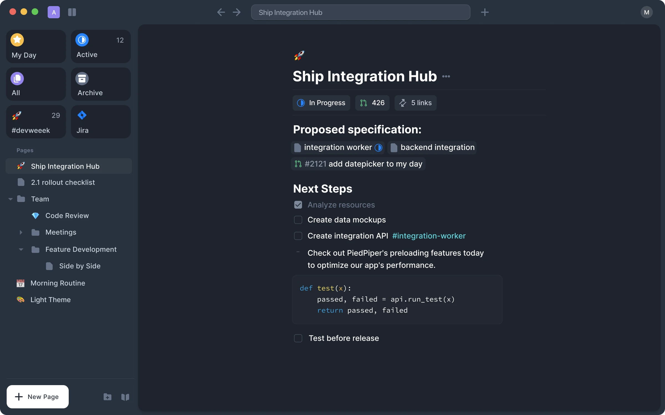Click the New Page button

[x=38, y=397]
